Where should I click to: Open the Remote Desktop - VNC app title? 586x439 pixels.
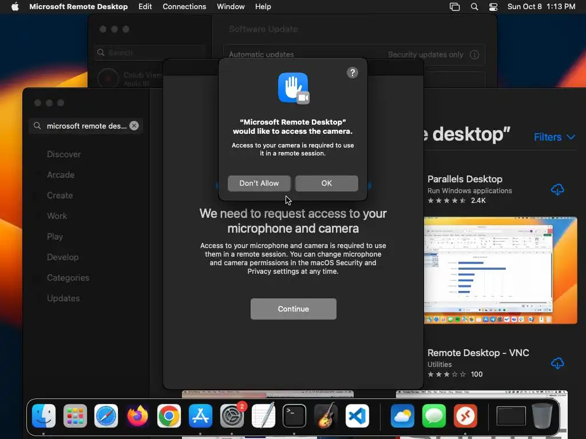pyautogui.click(x=478, y=353)
